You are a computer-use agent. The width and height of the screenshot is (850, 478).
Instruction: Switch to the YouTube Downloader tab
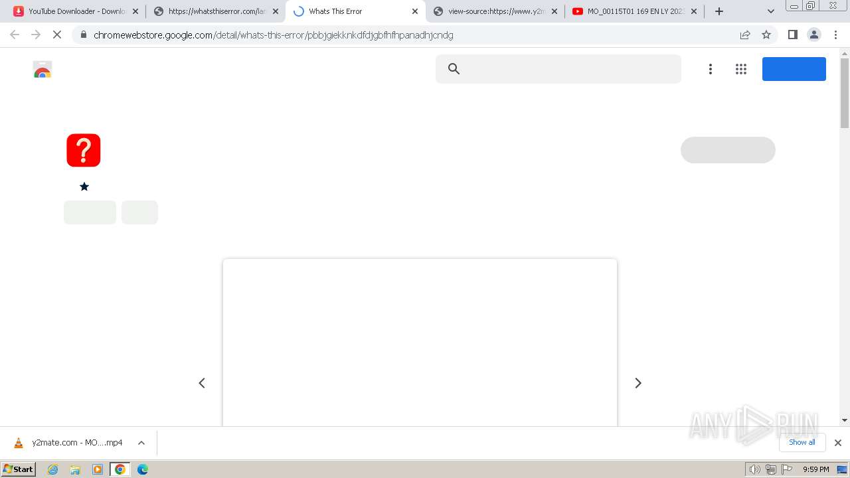[x=76, y=11]
